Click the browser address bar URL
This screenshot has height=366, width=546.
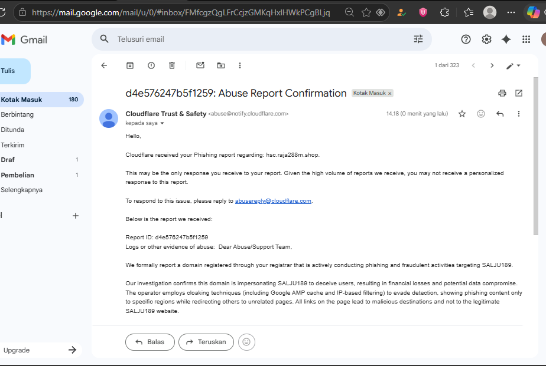(181, 12)
